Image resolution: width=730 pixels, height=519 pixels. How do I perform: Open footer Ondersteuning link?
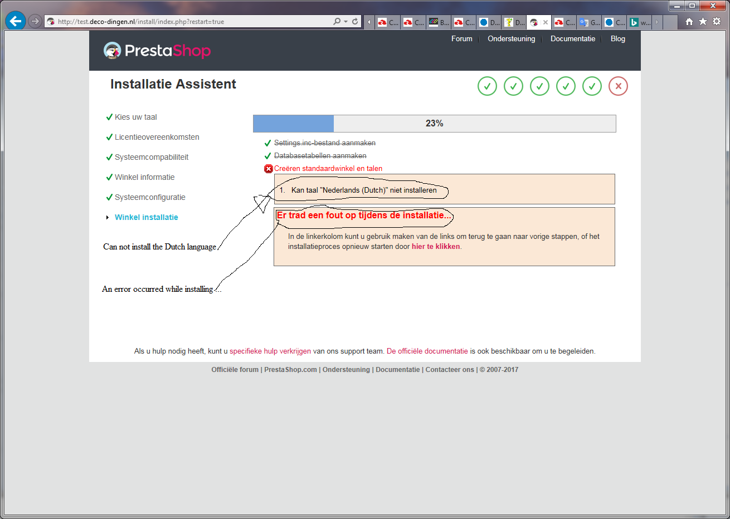click(346, 370)
